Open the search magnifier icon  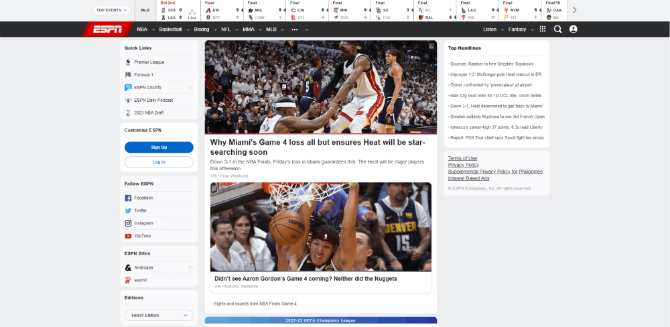click(557, 29)
